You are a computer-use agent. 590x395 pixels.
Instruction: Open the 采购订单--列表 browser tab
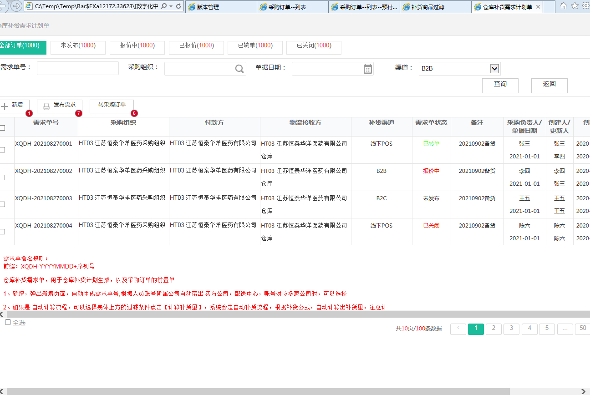292,7
